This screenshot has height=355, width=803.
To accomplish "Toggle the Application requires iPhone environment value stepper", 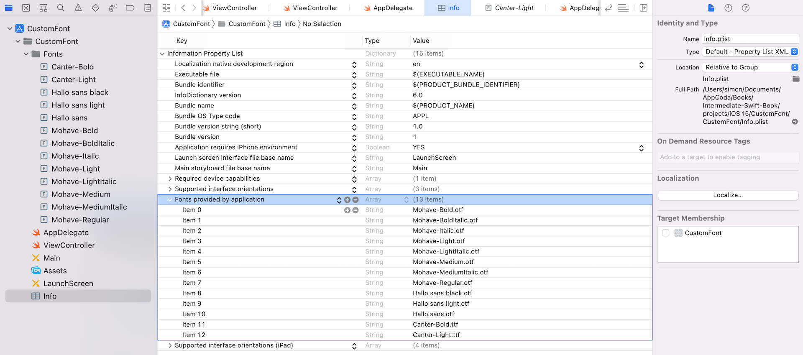I will tap(641, 148).
